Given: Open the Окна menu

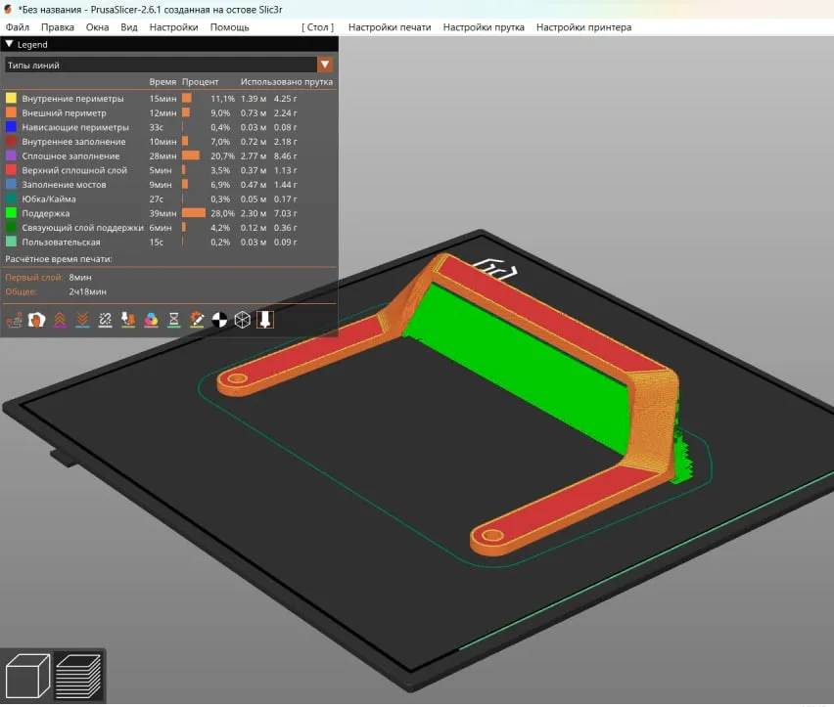Looking at the screenshot, I should tap(97, 27).
